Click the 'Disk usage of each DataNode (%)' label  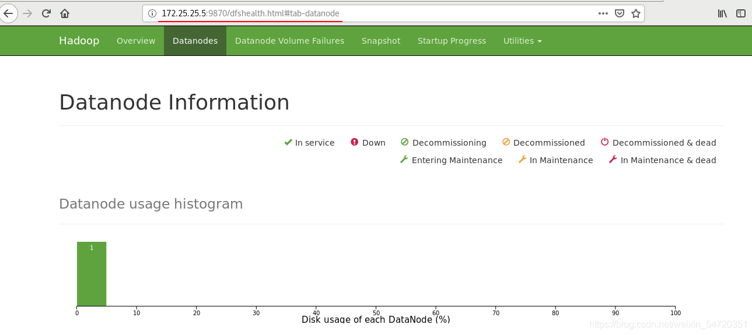(376, 319)
